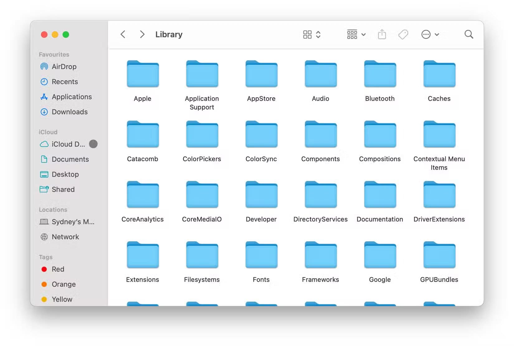The image size is (514, 346).
Task: Go back with the left arrow
Action: pyautogui.click(x=123, y=34)
